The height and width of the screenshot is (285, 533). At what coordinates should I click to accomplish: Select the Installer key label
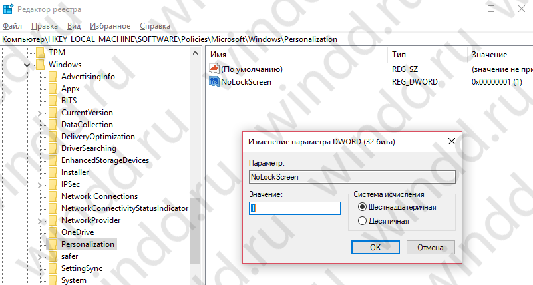click(x=75, y=172)
